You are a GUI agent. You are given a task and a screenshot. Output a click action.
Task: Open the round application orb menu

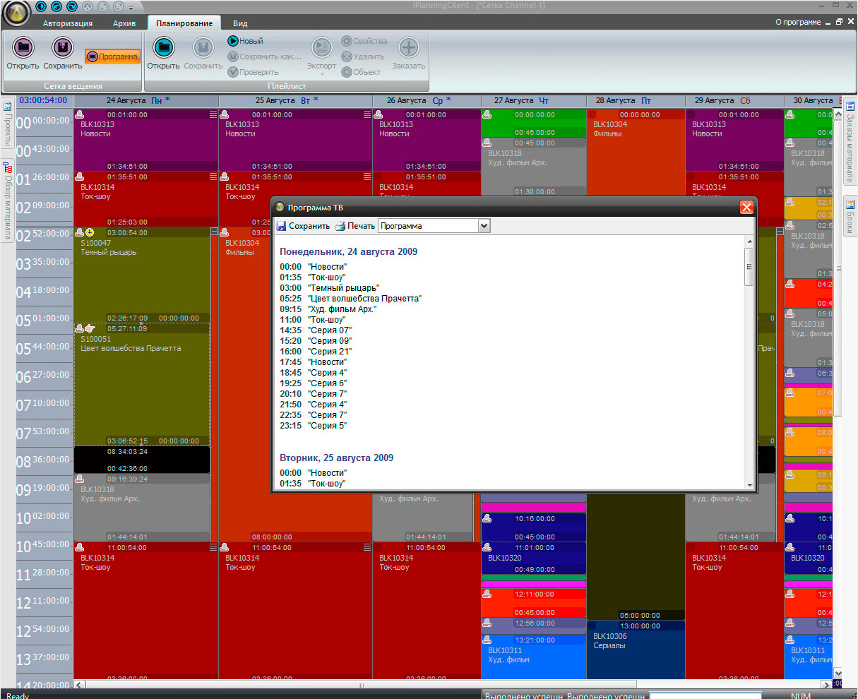(x=16, y=12)
